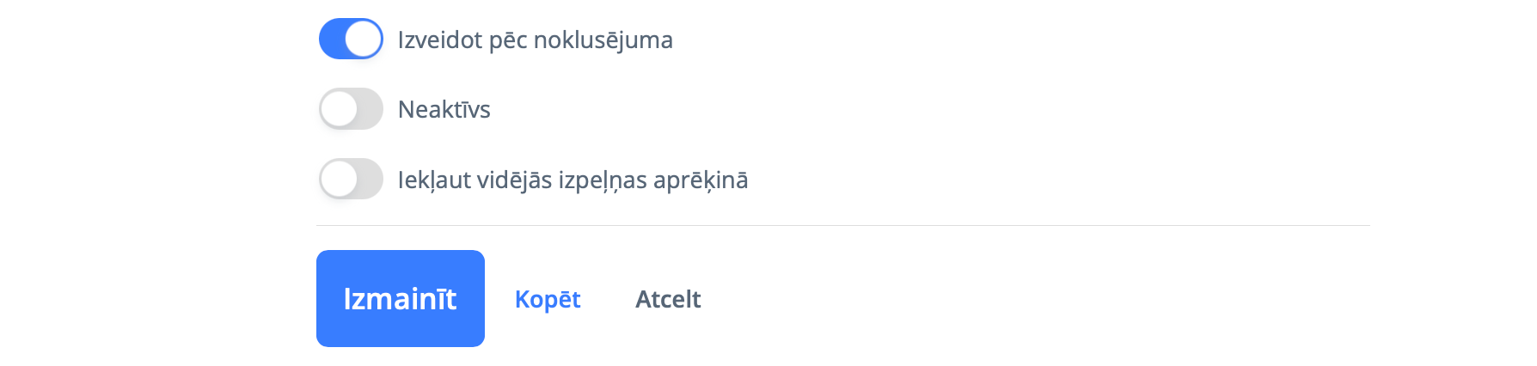
Task: Click the grey knob beside Iekļaut vidējās izpeļņas
Action: (x=339, y=180)
